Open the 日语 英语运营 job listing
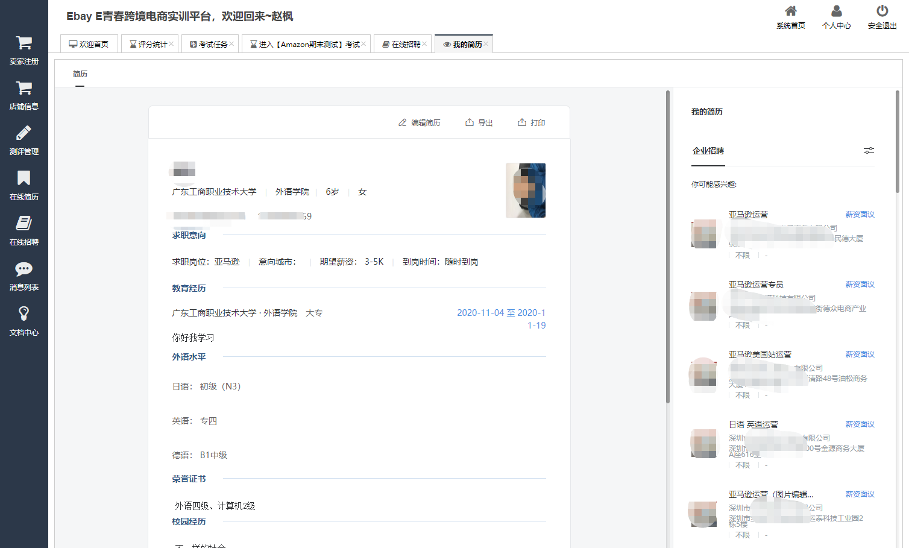Viewport: 909px width, 548px height. click(x=753, y=424)
